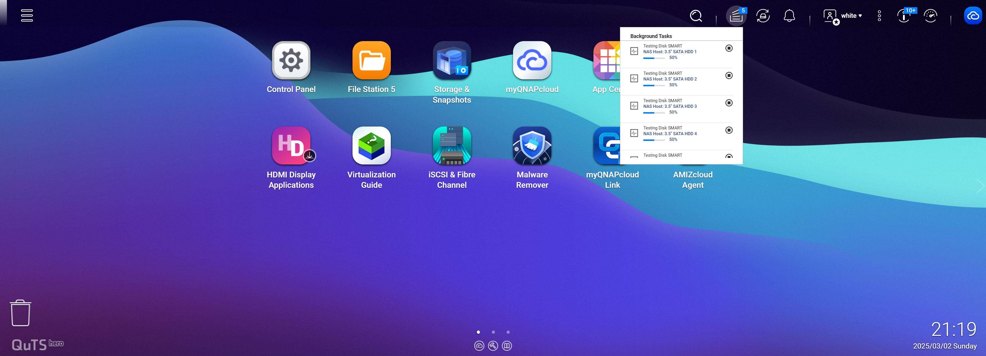Stop SMART test for SATA HDD 2
Viewport: 986px width, 356px height.
tap(729, 75)
